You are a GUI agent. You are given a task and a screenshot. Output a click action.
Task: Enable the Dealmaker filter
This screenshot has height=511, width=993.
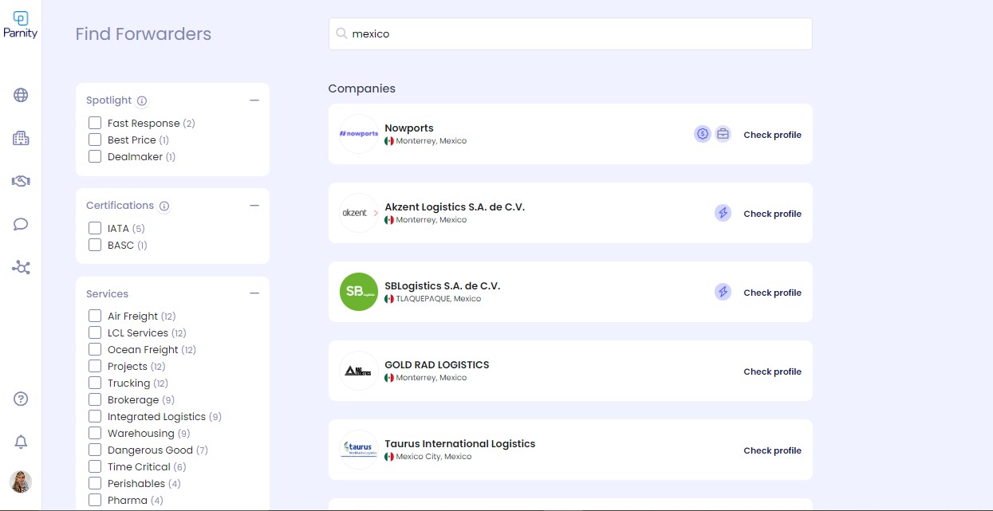95,156
